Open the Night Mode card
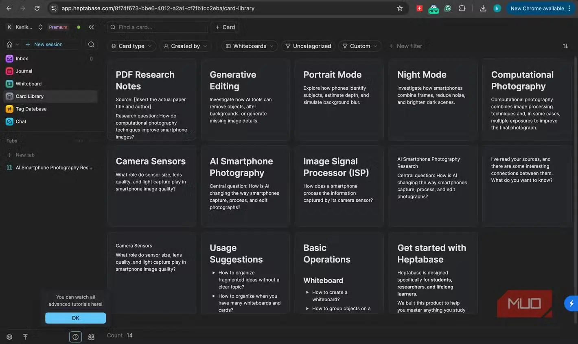 [x=433, y=99]
